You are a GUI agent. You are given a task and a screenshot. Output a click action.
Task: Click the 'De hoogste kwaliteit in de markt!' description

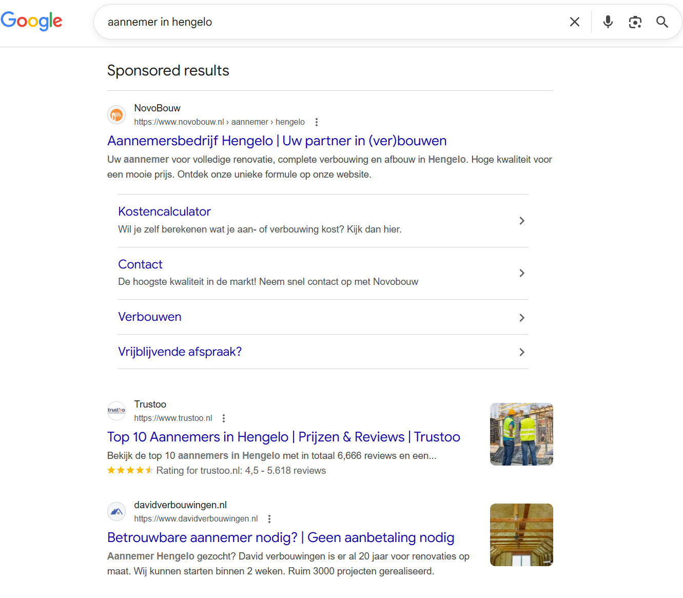tap(268, 282)
